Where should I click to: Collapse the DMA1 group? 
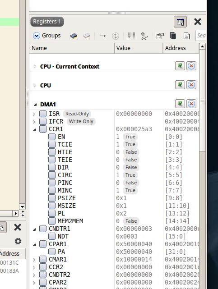tap(35, 105)
